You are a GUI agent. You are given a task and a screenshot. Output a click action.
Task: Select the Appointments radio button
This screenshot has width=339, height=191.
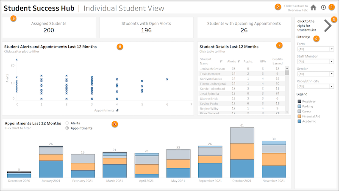(67, 128)
